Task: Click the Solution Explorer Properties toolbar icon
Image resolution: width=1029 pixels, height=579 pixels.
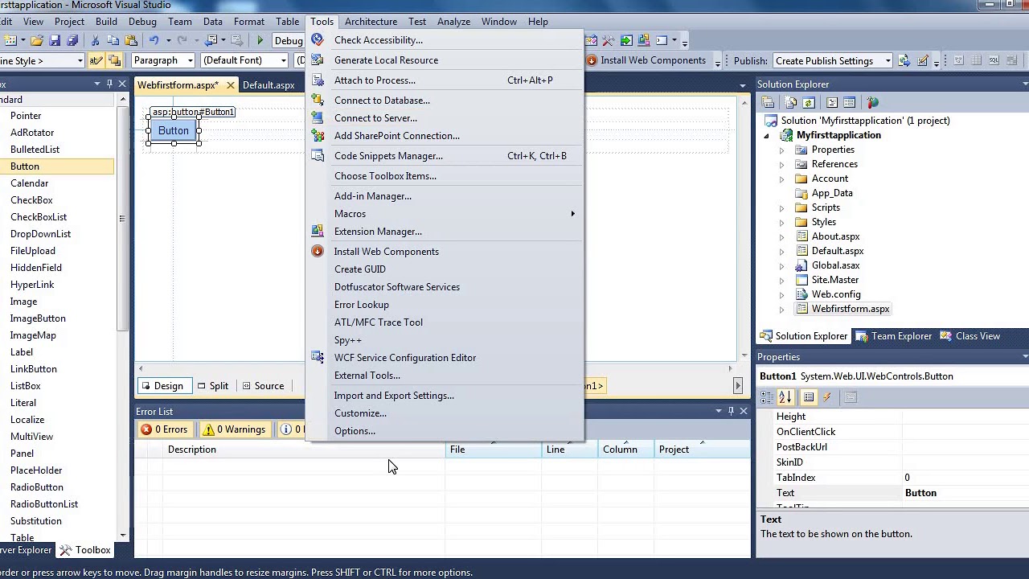Action: 769,102
